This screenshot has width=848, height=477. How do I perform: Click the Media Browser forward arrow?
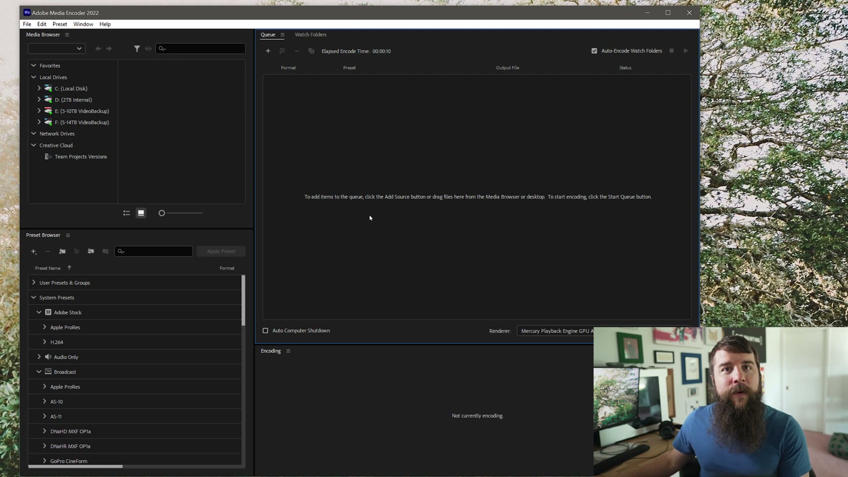click(x=109, y=49)
